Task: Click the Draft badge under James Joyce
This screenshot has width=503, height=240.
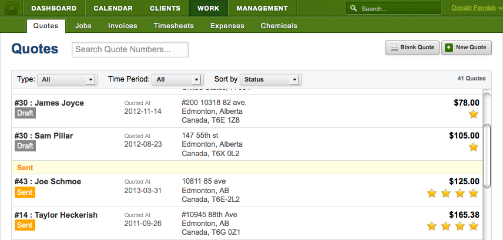Action: coord(25,113)
